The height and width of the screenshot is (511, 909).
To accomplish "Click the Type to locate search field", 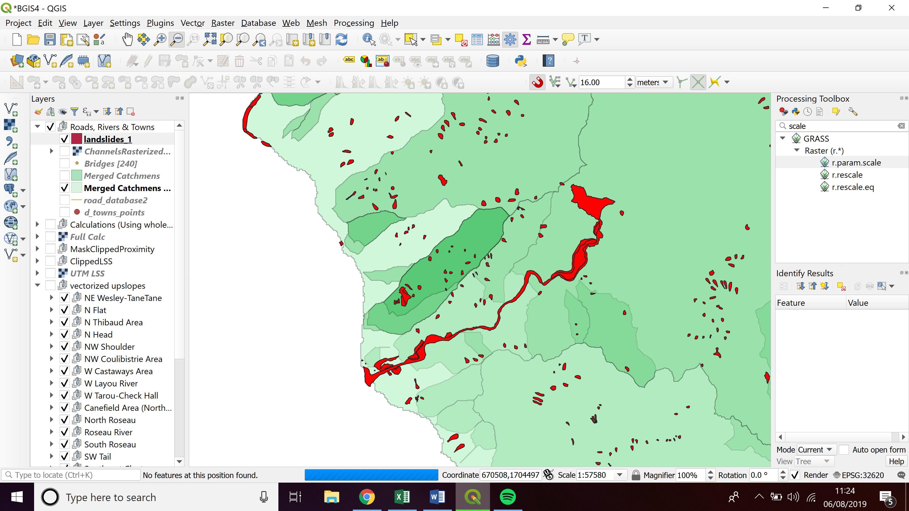I will [70, 475].
